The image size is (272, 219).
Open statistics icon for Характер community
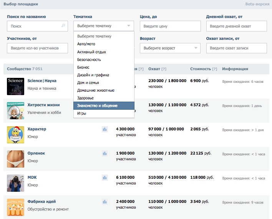tap(104, 130)
